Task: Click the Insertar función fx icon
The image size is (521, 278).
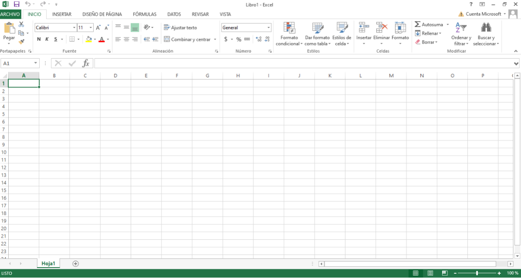Action: pyautogui.click(x=86, y=64)
